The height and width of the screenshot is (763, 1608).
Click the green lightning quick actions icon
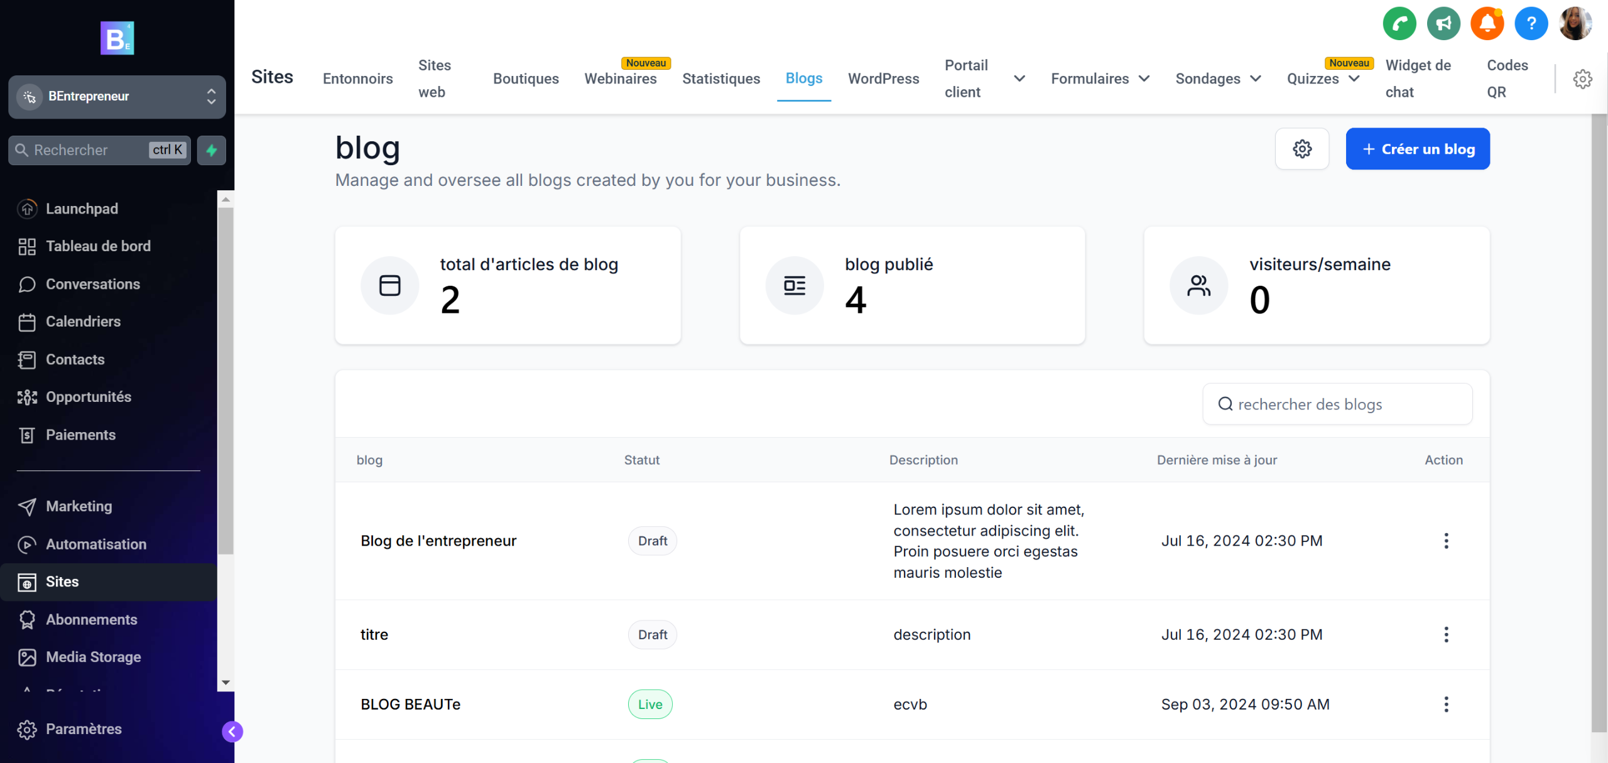212,150
